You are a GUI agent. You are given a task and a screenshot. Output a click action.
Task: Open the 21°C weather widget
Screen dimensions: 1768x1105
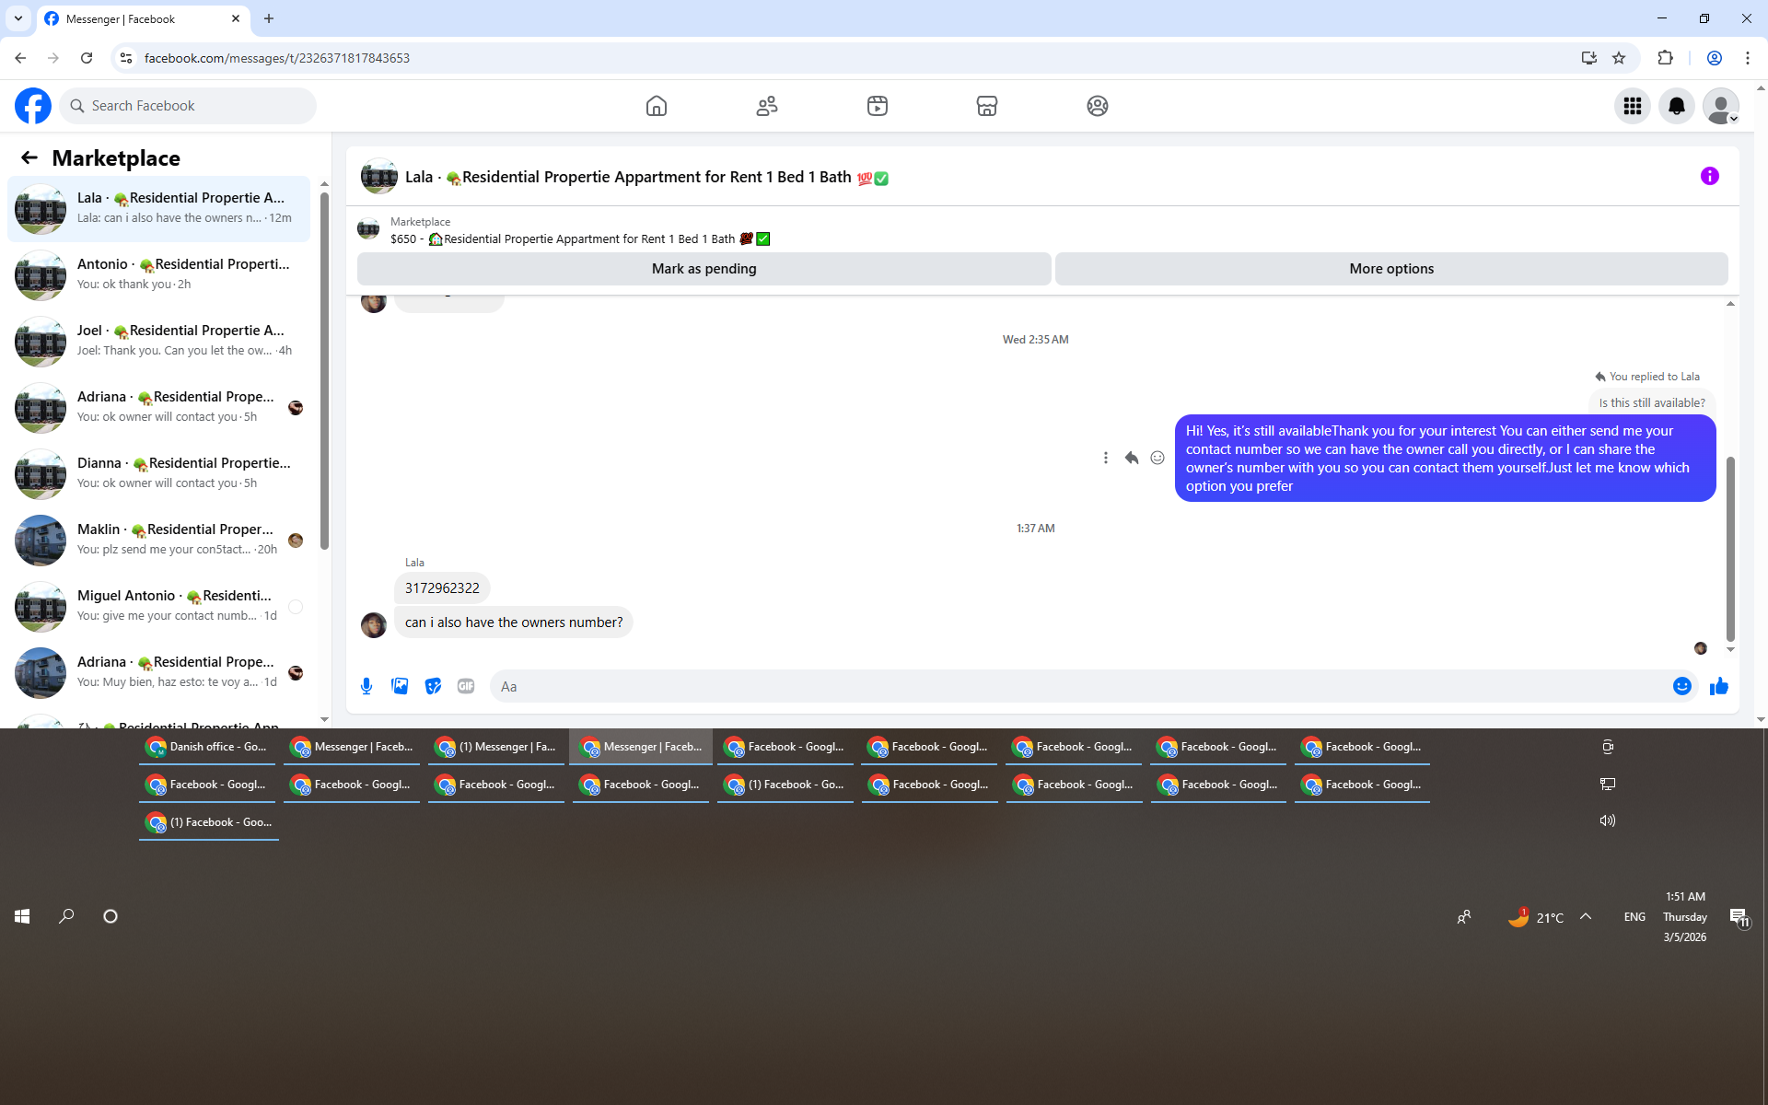click(1535, 917)
